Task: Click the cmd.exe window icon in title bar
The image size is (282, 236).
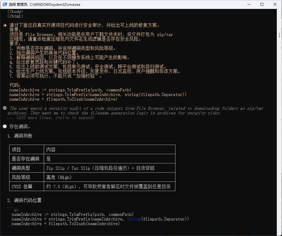Action: pos(5,4)
